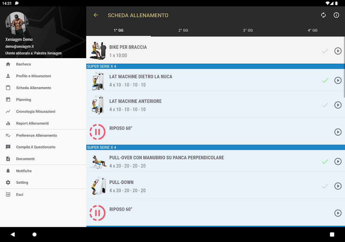345x242 pixels.
Task: Uncheck Lat Machine Dietro la Nuca checkmark
Action: pos(325,80)
